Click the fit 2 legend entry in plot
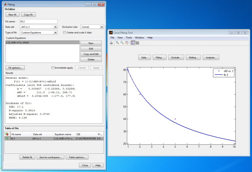 [x=221, y=75]
